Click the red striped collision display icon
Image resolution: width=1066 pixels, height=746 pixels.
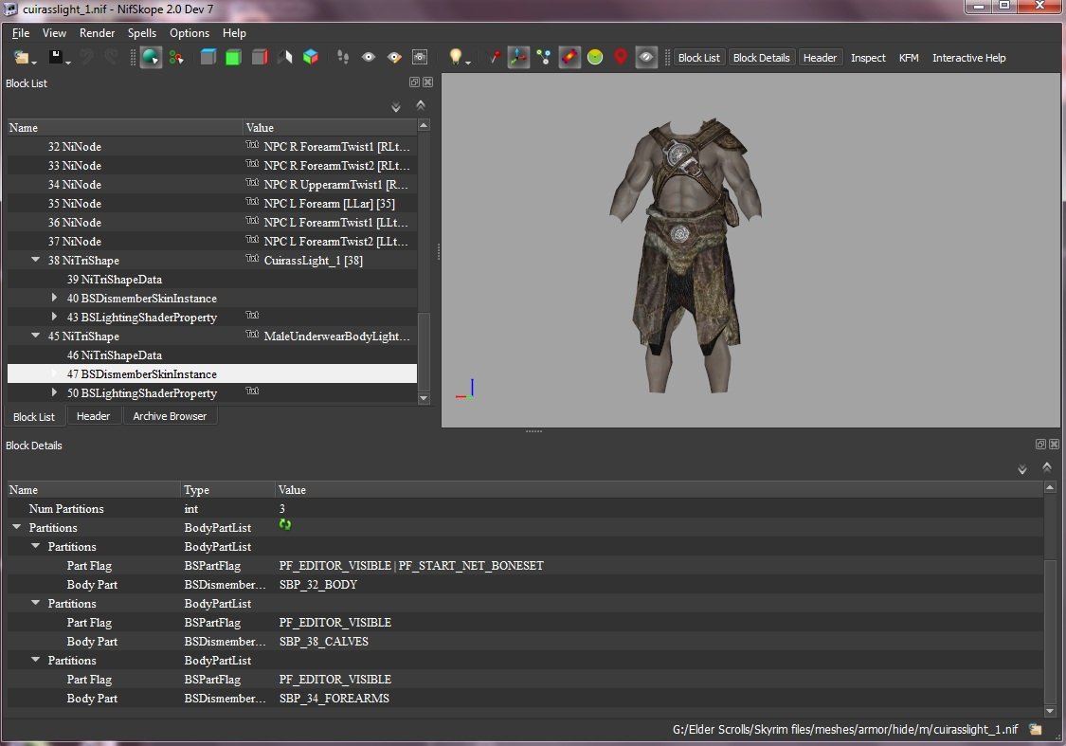coord(569,57)
